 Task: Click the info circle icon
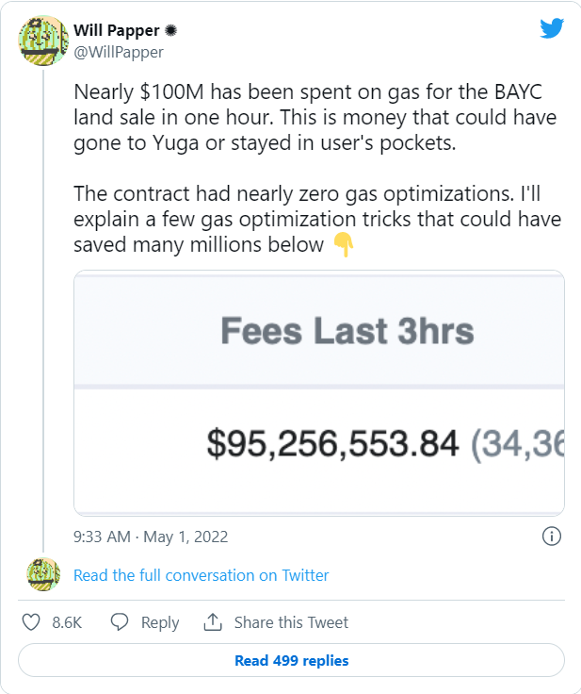[552, 537]
